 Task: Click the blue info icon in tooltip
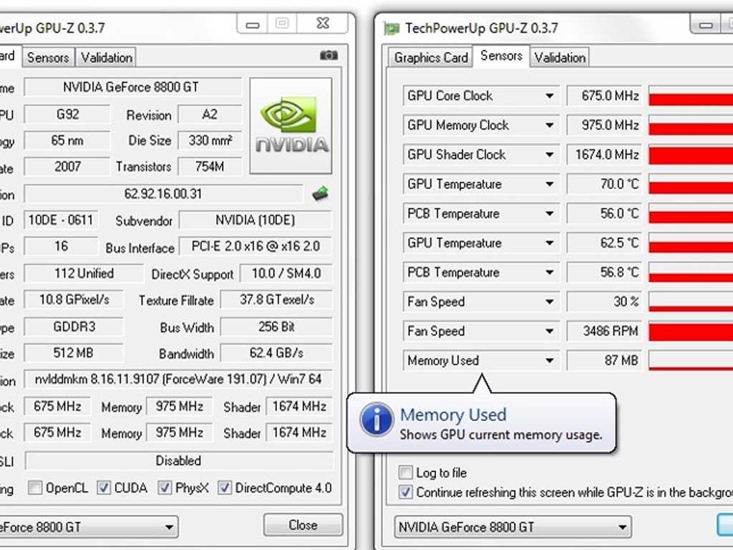pyautogui.click(x=377, y=420)
